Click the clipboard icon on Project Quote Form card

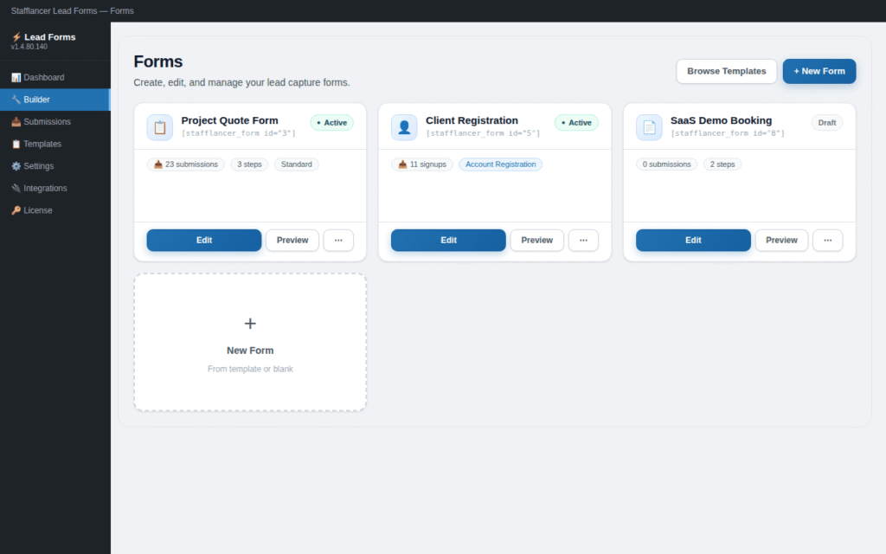(160, 127)
